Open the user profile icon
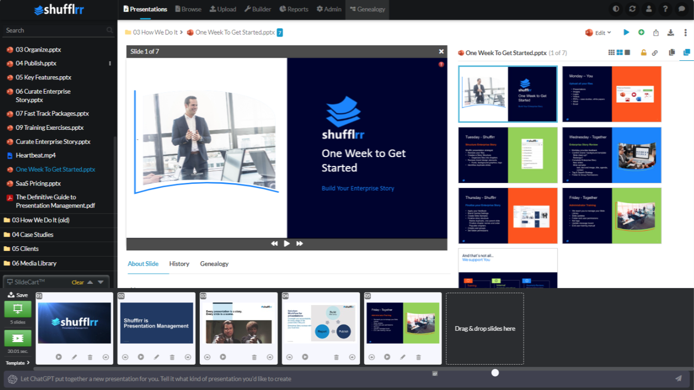Viewport: 694px width, 390px height. coord(649,9)
